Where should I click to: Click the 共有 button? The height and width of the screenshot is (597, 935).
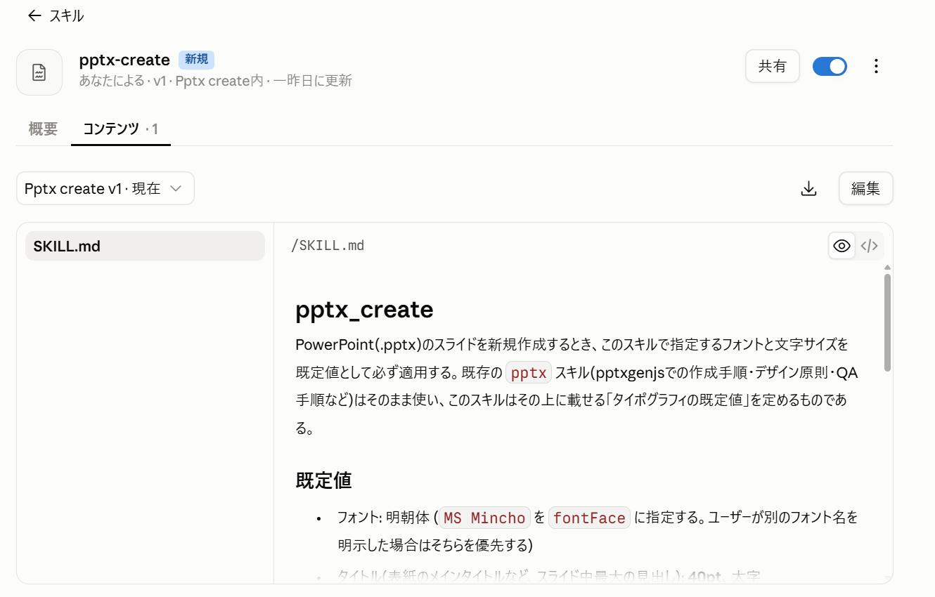tap(773, 66)
